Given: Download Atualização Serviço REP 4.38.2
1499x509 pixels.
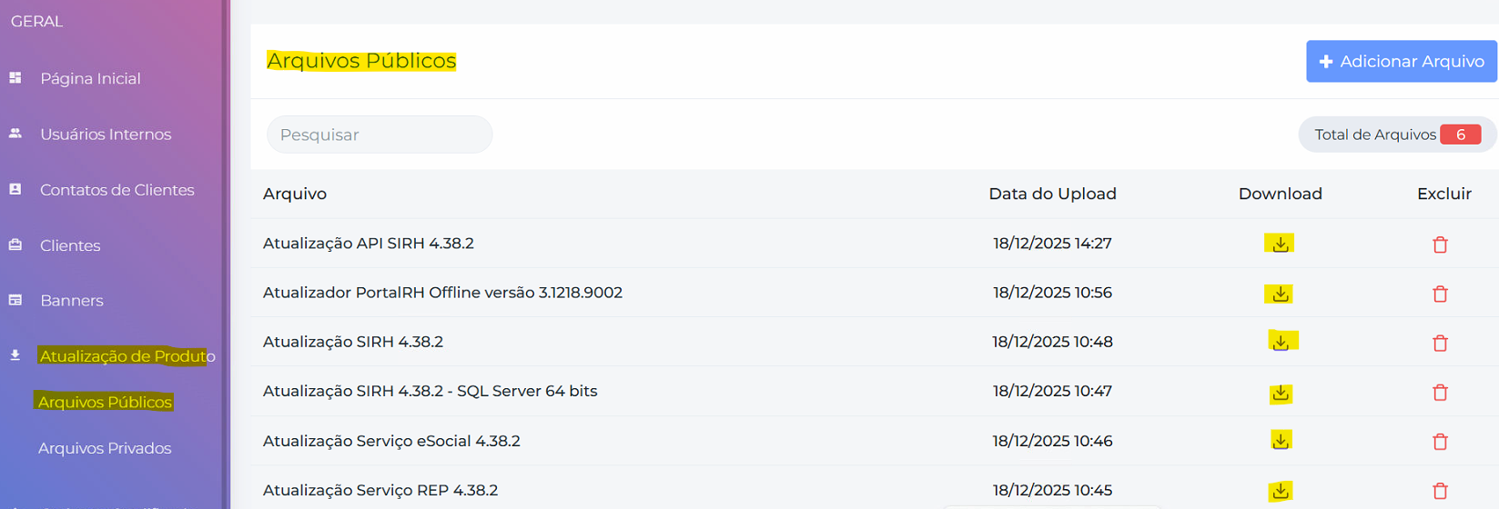Looking at the screenshot, I should 1281,491.
